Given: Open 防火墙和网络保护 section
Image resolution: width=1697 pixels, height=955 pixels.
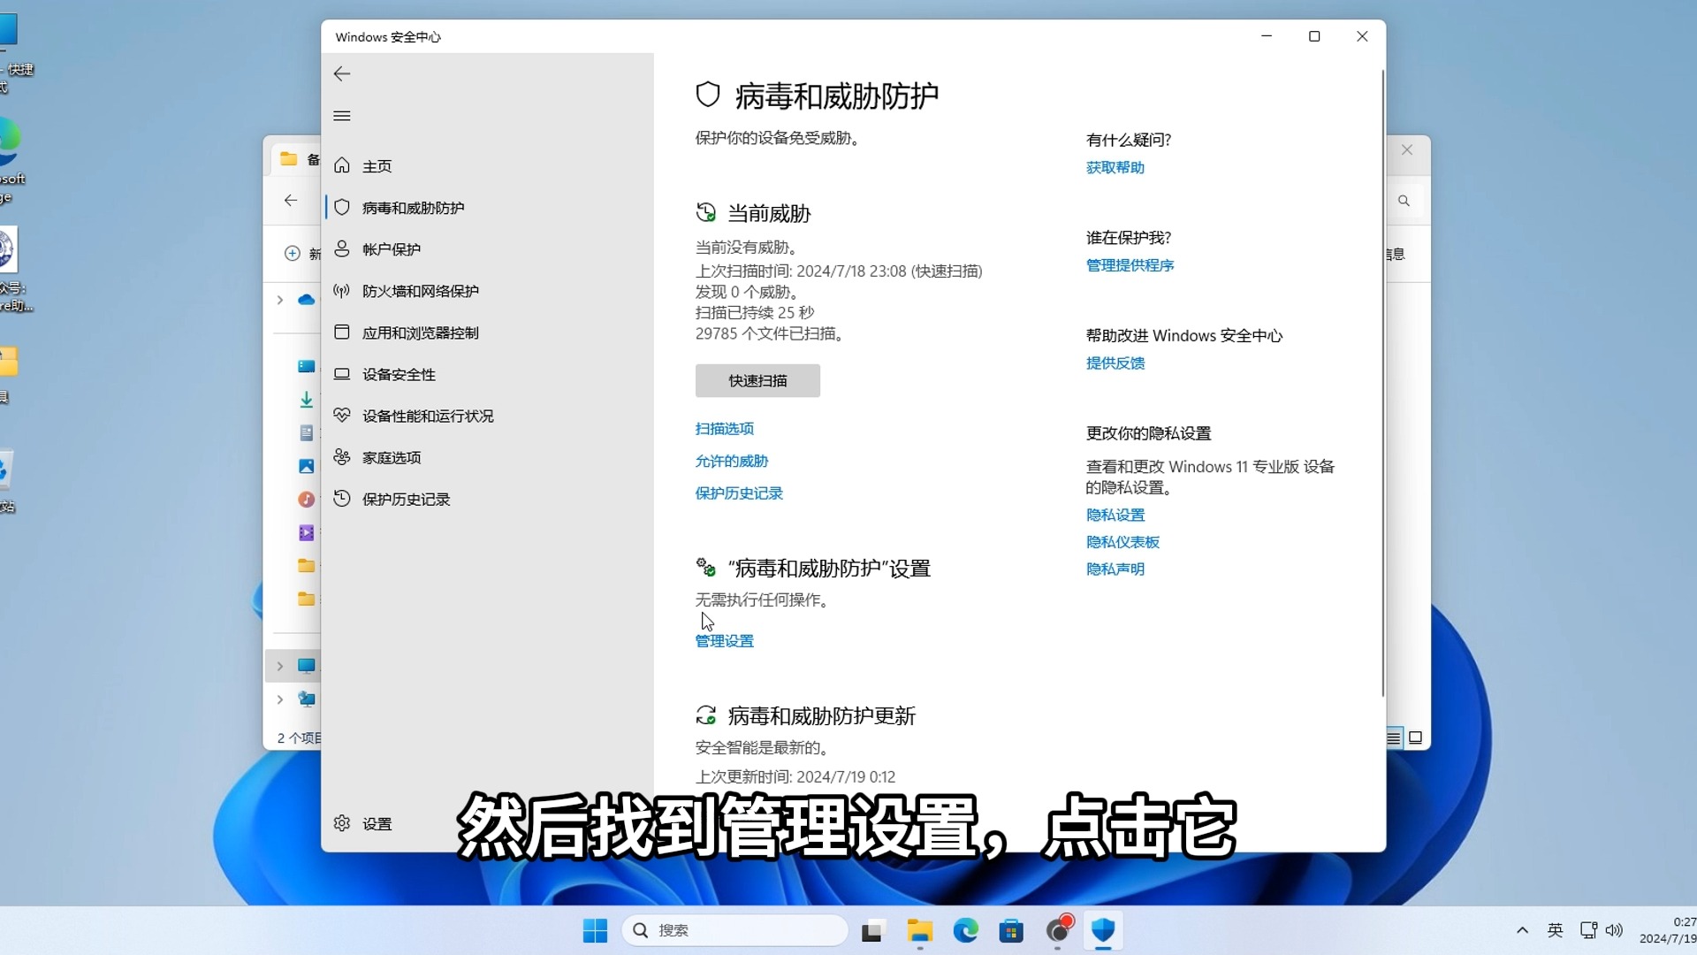Looking at the screenshot, I should click(x=421, y=291).
